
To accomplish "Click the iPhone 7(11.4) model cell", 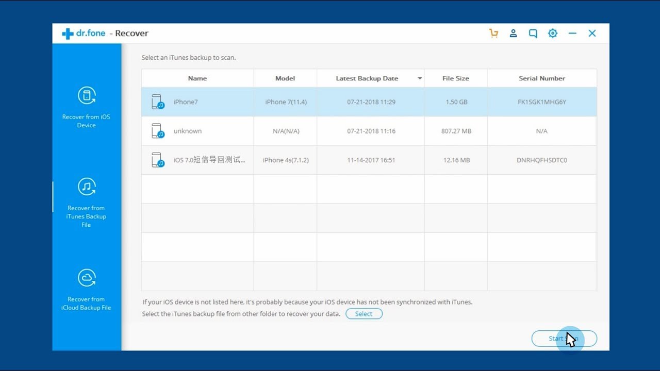I will pos(286,102).
